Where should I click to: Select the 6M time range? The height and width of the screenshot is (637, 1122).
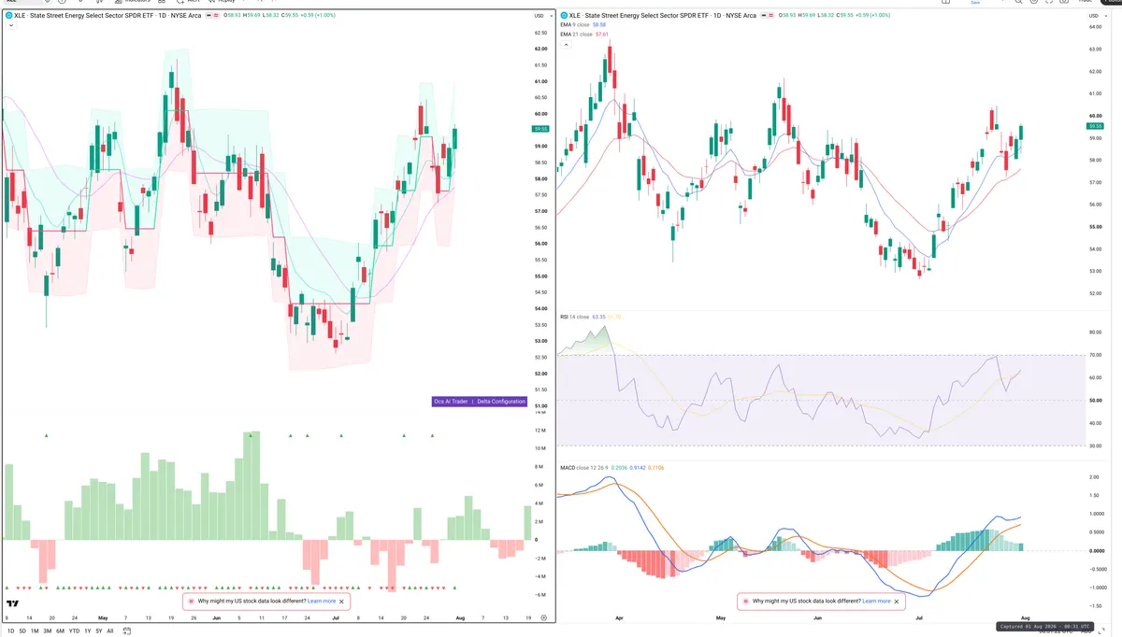60,631
